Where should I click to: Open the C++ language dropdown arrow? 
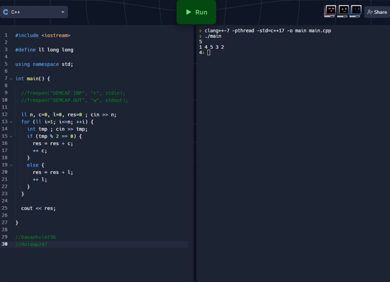(x=63, y=12)
